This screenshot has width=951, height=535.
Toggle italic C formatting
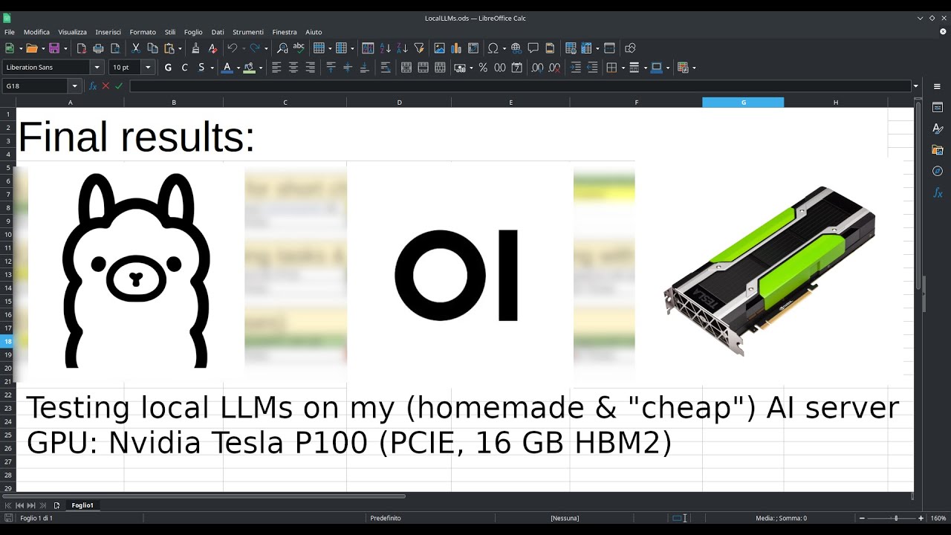(x=185, y=68)
